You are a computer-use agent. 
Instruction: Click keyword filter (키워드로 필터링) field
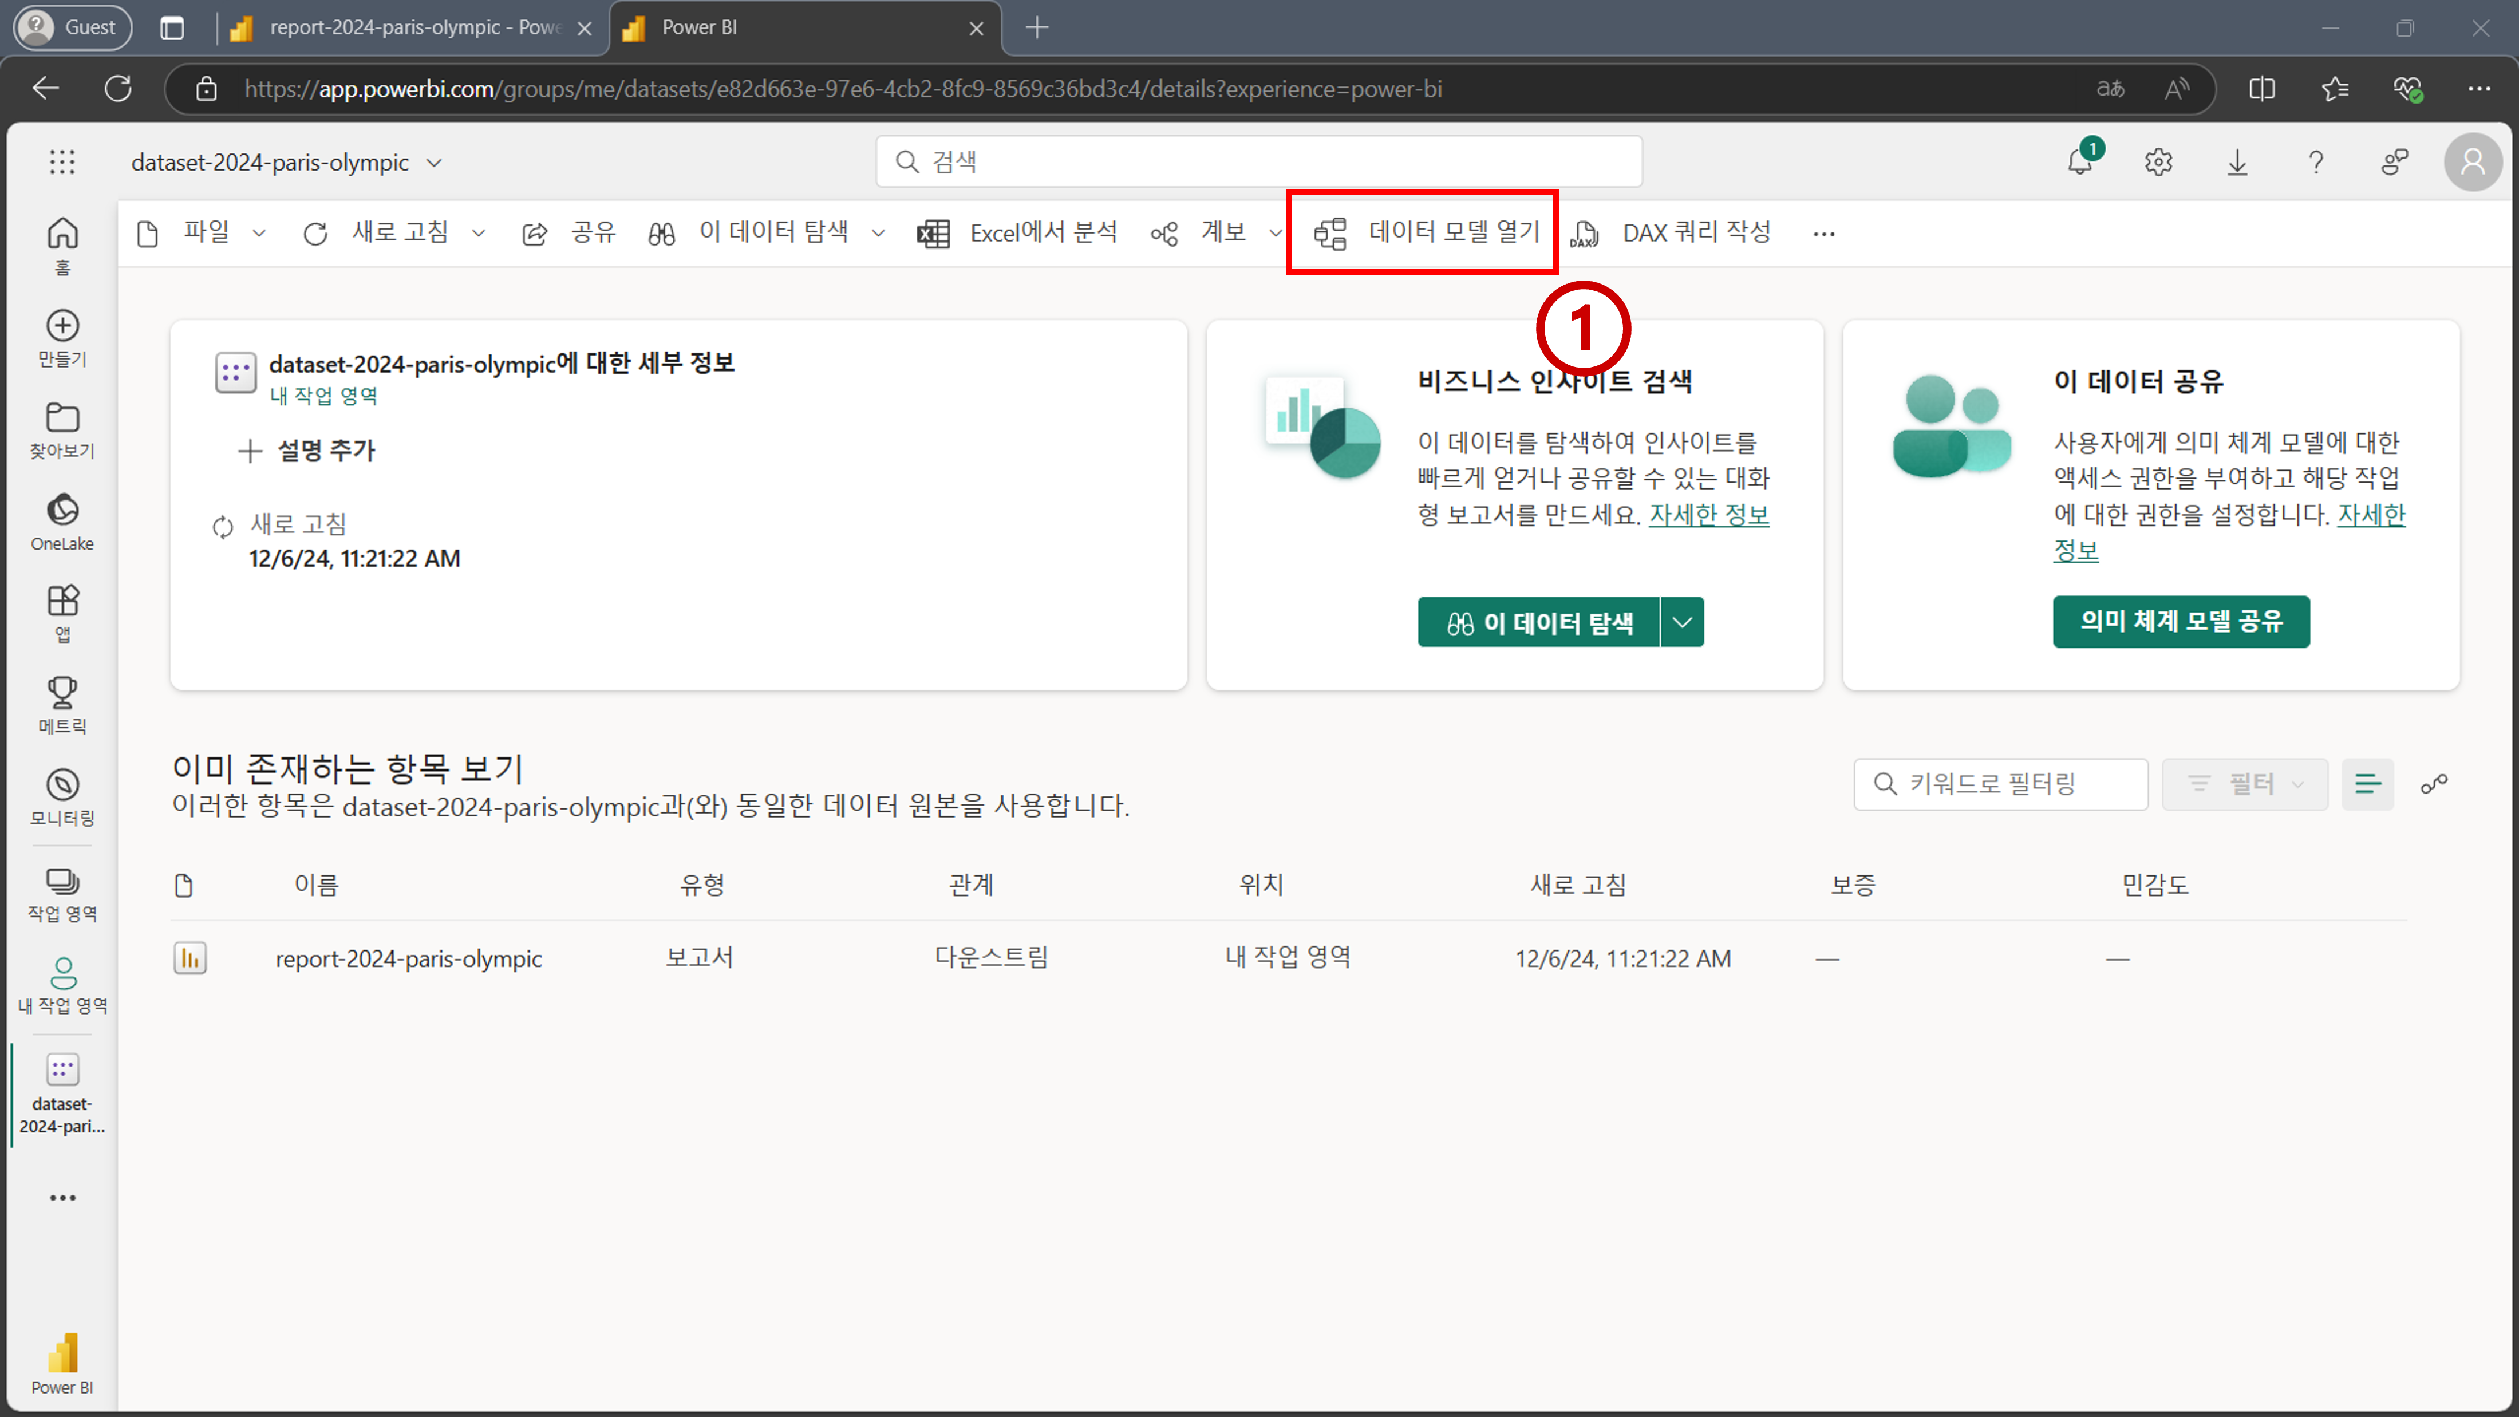[x=2001, y=784]
